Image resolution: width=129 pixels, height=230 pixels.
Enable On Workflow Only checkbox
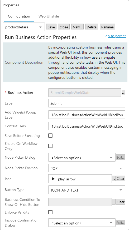50,146
